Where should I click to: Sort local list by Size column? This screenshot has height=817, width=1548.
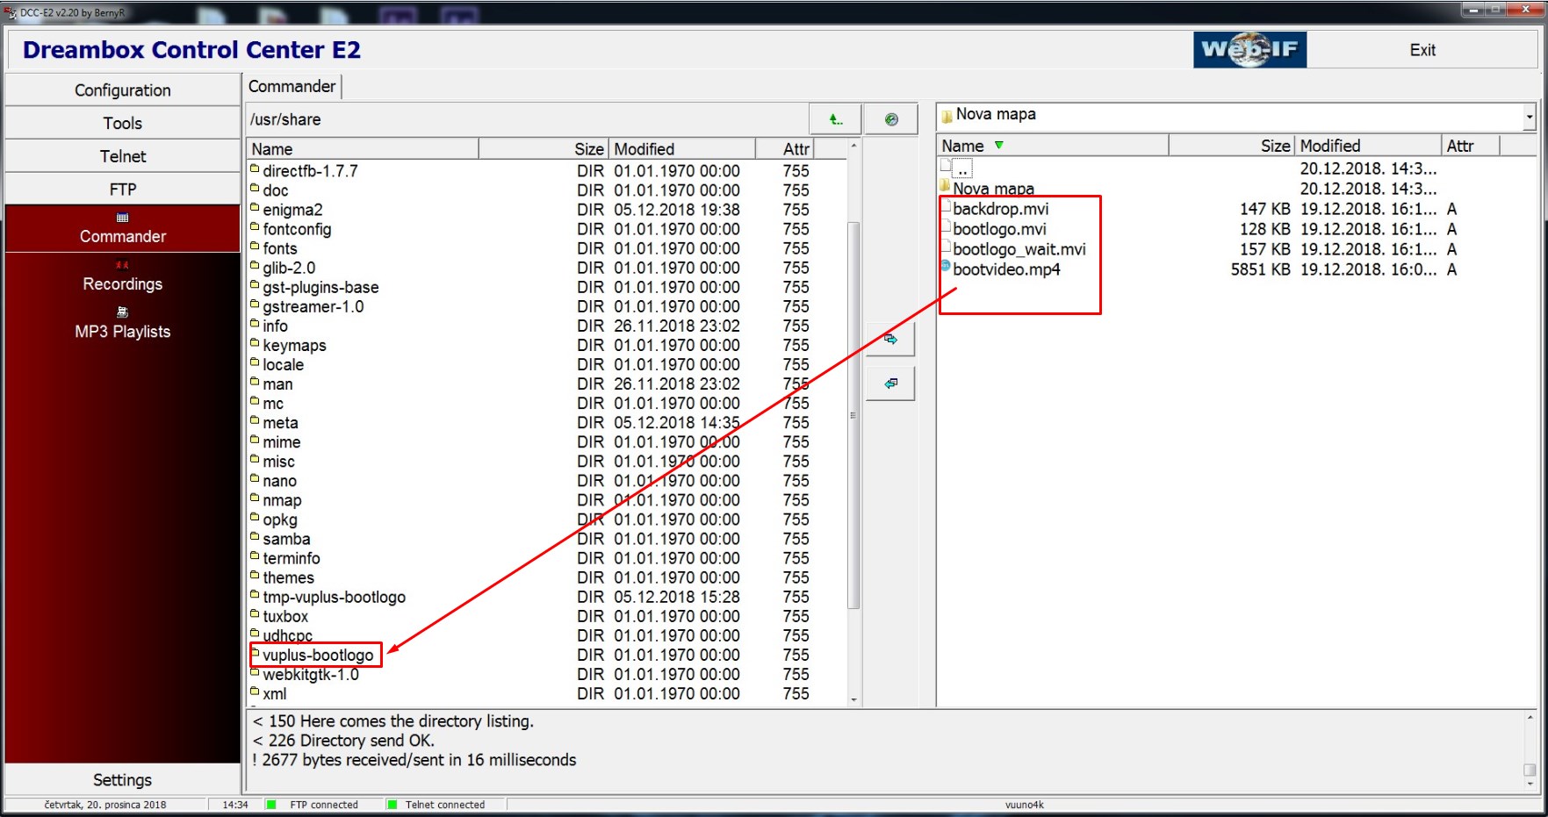point(1232,146)
